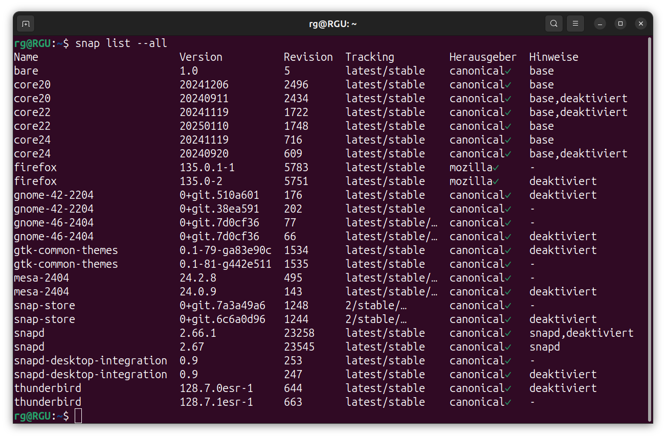Click revision 253 of snapd-desktop-integration

pyautogui.click(x=293, y=361)
